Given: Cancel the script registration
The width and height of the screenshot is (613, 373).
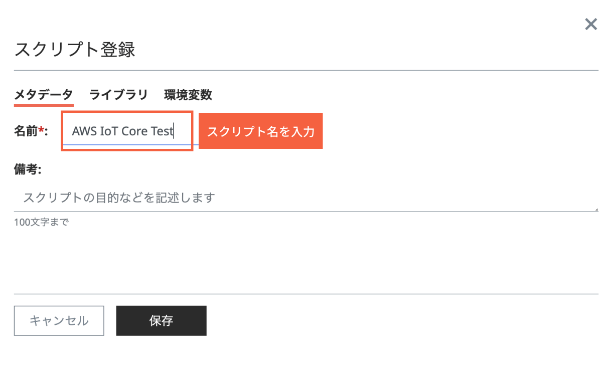Looking at the screenshot, I should tap(59, 321).
